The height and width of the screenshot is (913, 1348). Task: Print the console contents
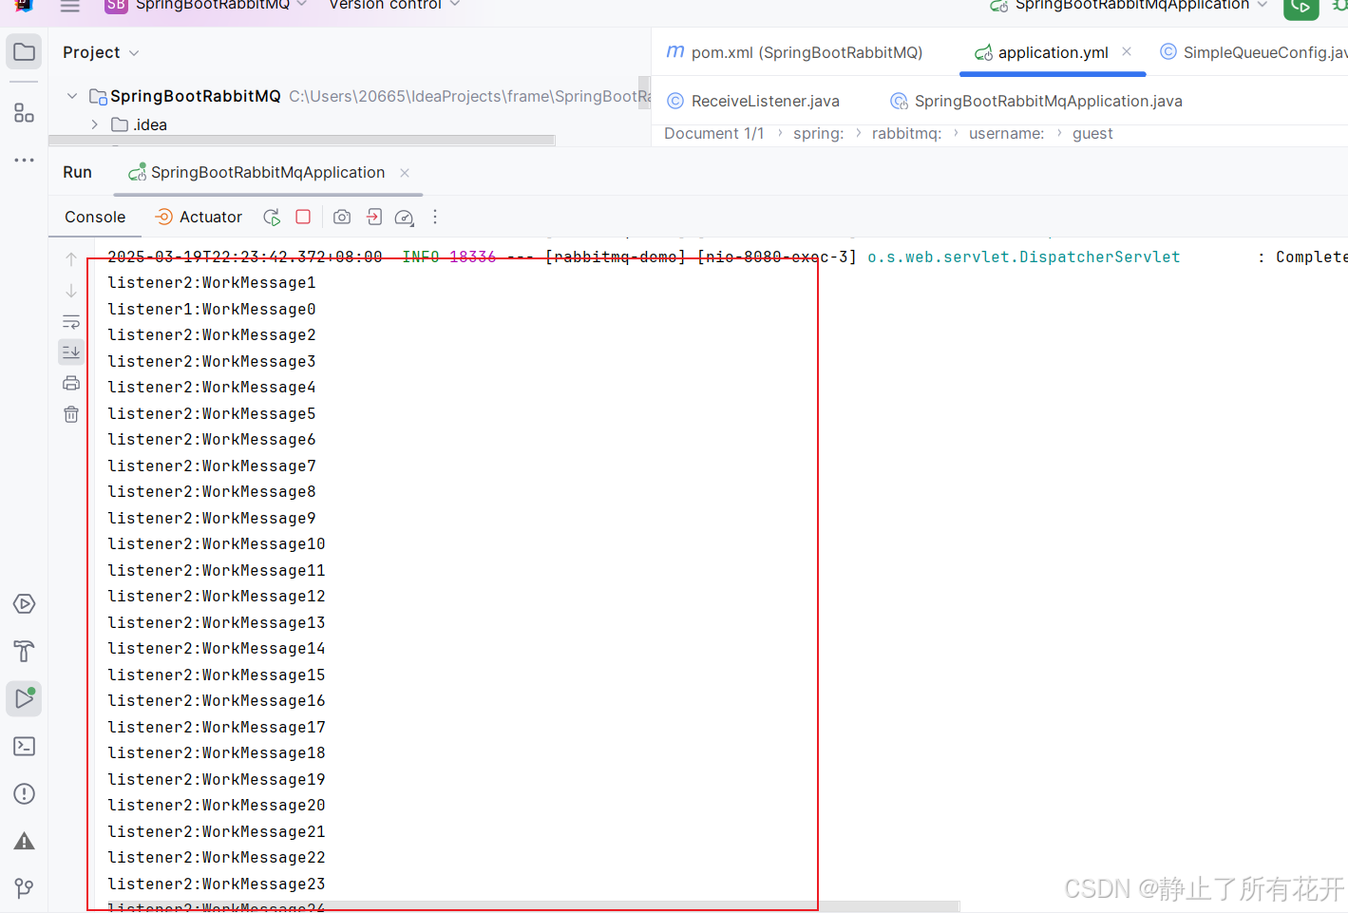71,383
